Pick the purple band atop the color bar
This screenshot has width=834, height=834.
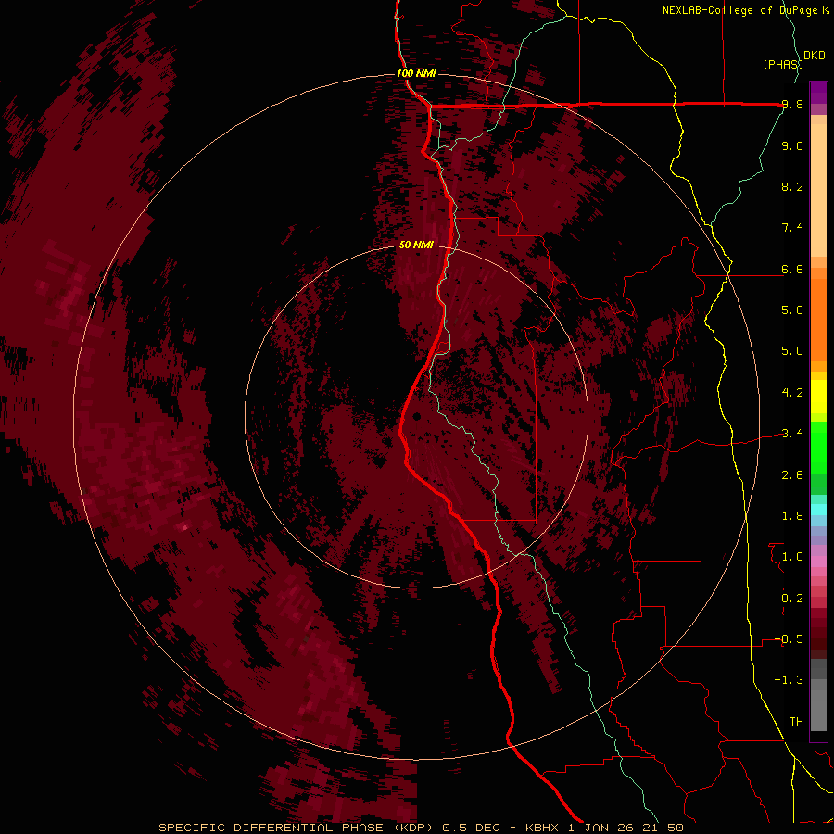coord(818,93)
